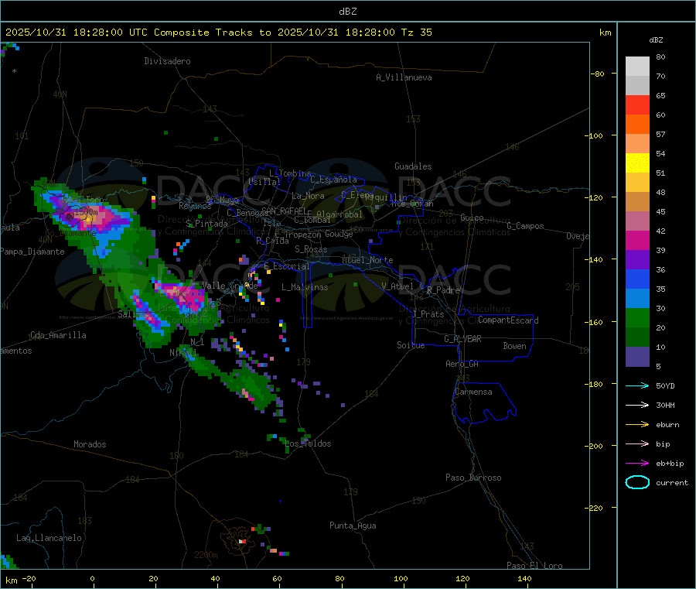Click the '100' km tick on bottom axis
Screen dimensions: 696x589
tap(401, 578)
